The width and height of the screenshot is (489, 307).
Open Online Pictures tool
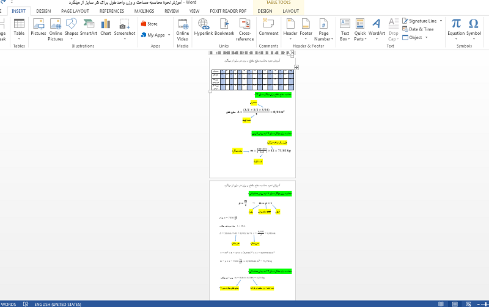[x=56, y=29]
